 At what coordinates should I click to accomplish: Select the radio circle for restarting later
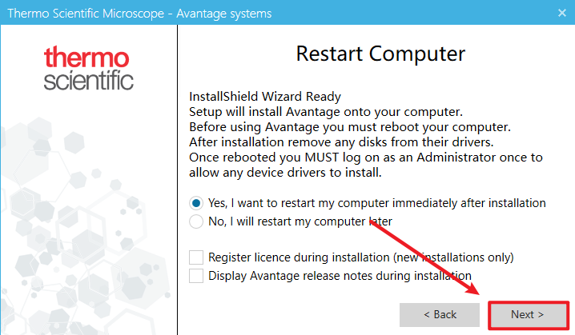pyautogui.click(x=196, y=221)
